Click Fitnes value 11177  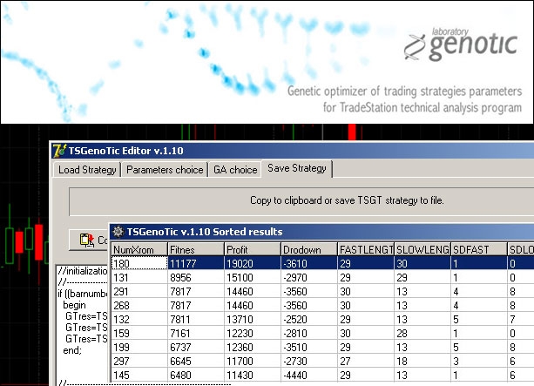pos(182,264)
